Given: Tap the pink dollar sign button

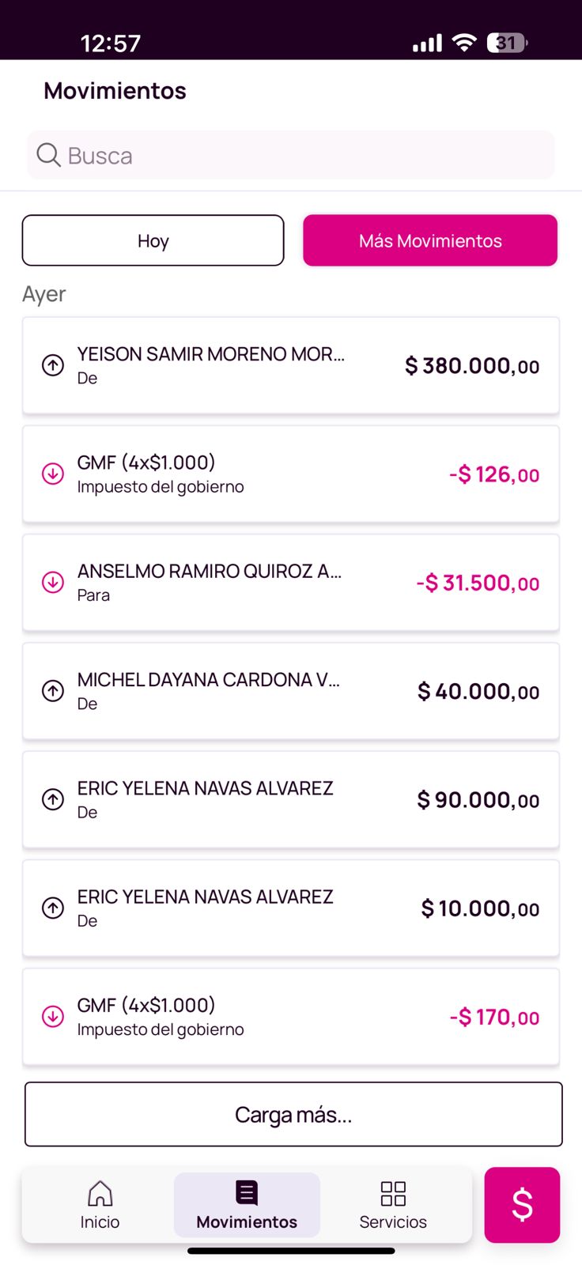Looking at the screenshot, I should click(522, 1204).
